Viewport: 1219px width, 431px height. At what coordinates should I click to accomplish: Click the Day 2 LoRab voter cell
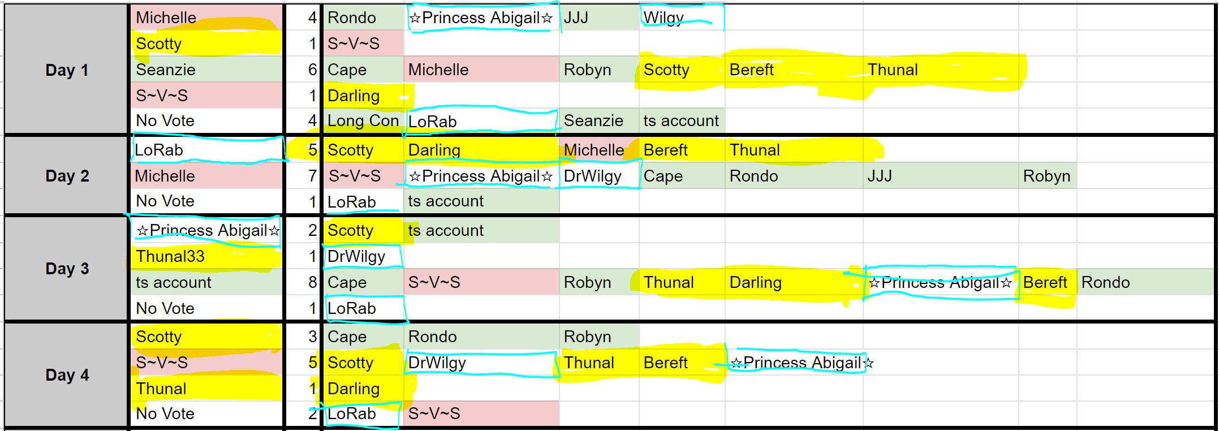pos(207,150)
